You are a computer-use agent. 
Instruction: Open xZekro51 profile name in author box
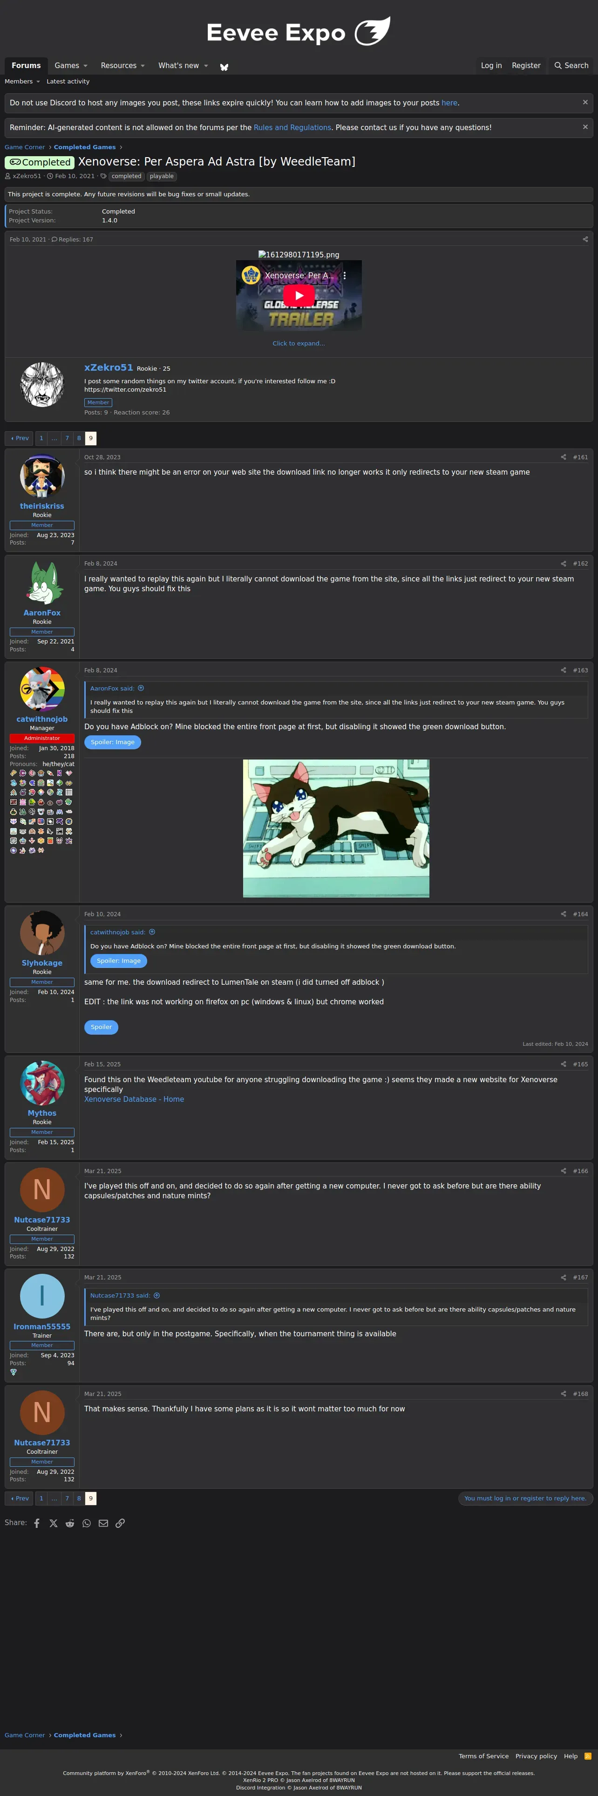click(x=109, y=367)
